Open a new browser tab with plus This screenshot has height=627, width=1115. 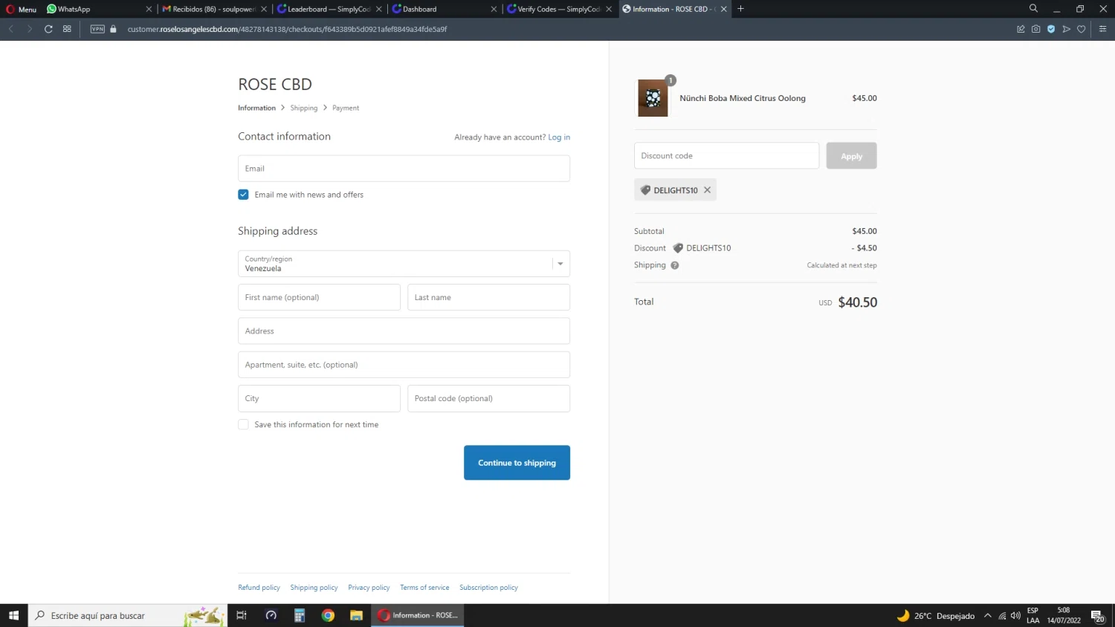pyautogui.click(x=740, y=9)
